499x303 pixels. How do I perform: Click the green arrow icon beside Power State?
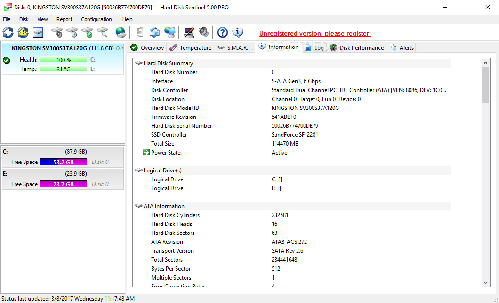click(x=146, y=153)
